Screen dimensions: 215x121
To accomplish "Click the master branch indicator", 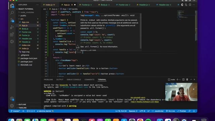I will point(15,111).
